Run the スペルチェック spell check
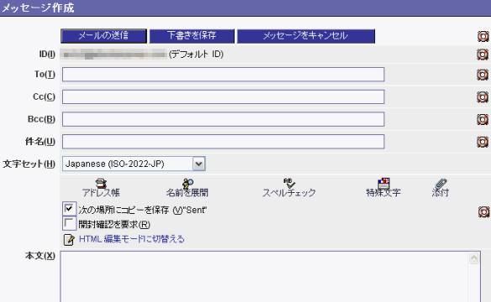Screen dimensions: 491x302 coord(288,188)
